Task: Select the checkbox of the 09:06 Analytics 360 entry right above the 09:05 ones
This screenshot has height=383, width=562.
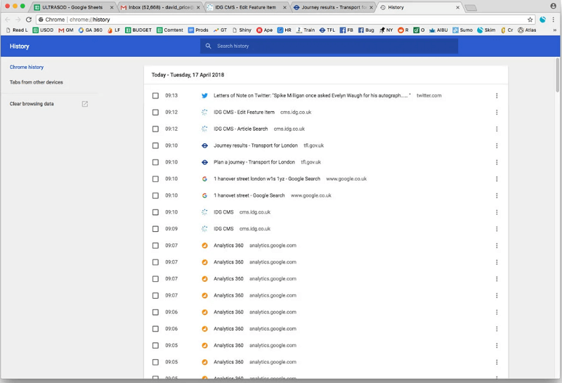Action: point(155,329)
